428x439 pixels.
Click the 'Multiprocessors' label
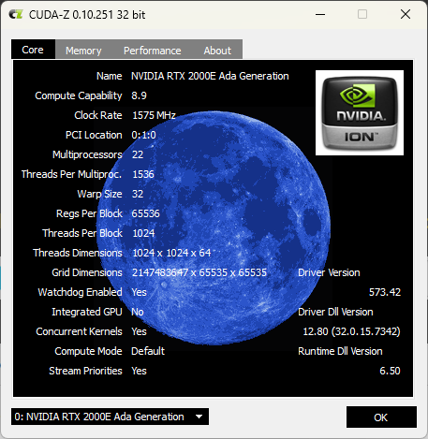(x=87, y=154)
